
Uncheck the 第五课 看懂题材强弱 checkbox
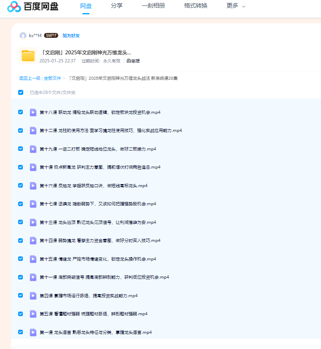click(x=21, y=314)
